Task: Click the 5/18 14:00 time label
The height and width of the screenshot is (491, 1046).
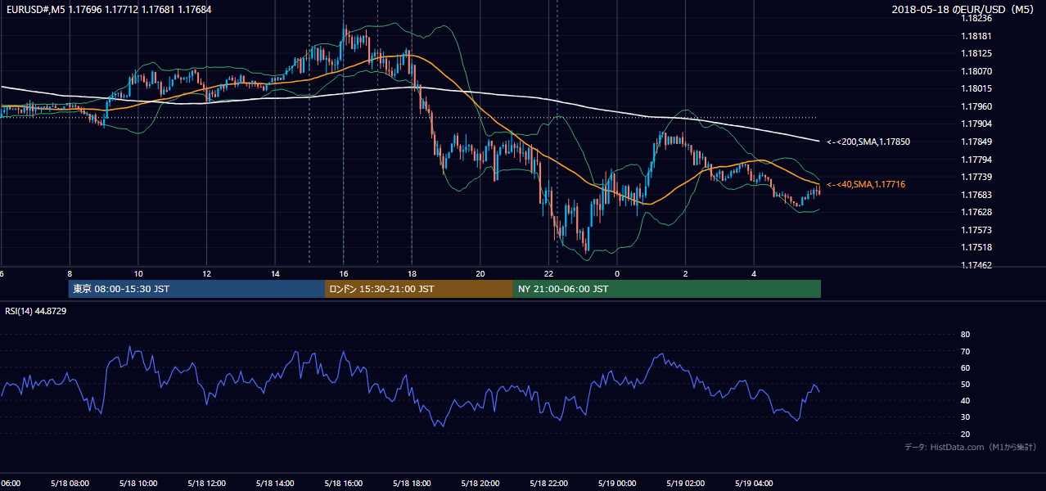Action: pos(274,483)
